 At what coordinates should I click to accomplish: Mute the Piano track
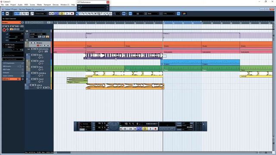(x=33, y=67)
